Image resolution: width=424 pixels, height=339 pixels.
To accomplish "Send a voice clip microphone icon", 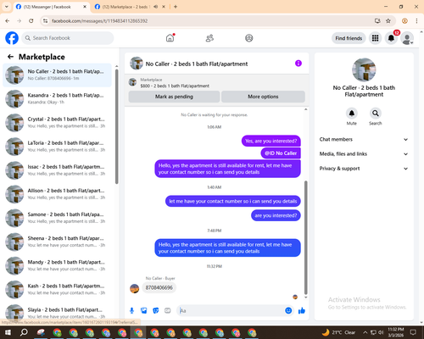I will (x=131, y=311).
